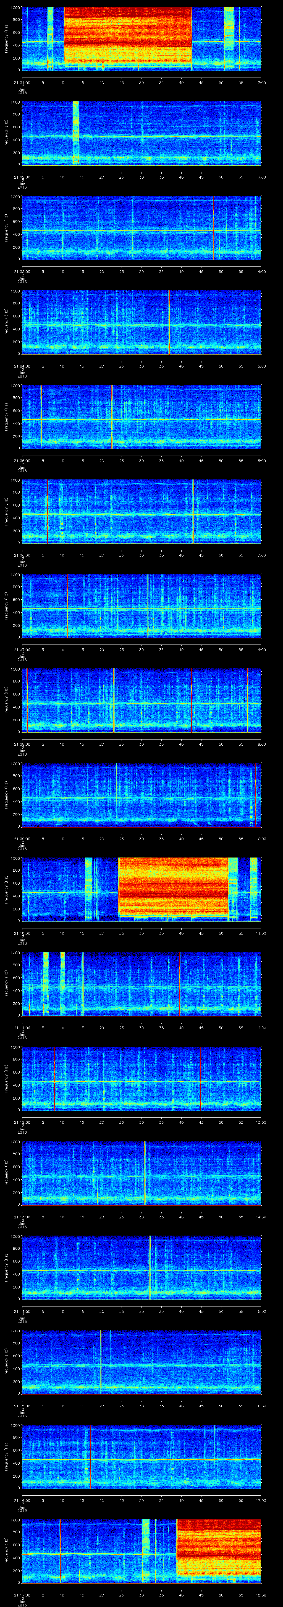
Task: Select the 21:11:00 spectrogram plot
Action: pos(141,984)
